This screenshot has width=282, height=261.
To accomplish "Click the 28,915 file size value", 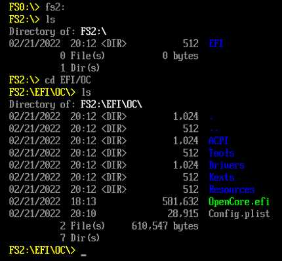I will click(183, 214).
